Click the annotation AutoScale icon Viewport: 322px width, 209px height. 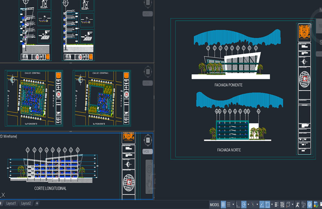point(303,205)
